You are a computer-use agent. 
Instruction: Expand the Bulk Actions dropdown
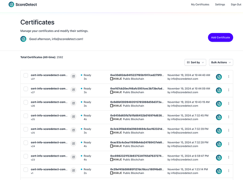click(221, 62)
